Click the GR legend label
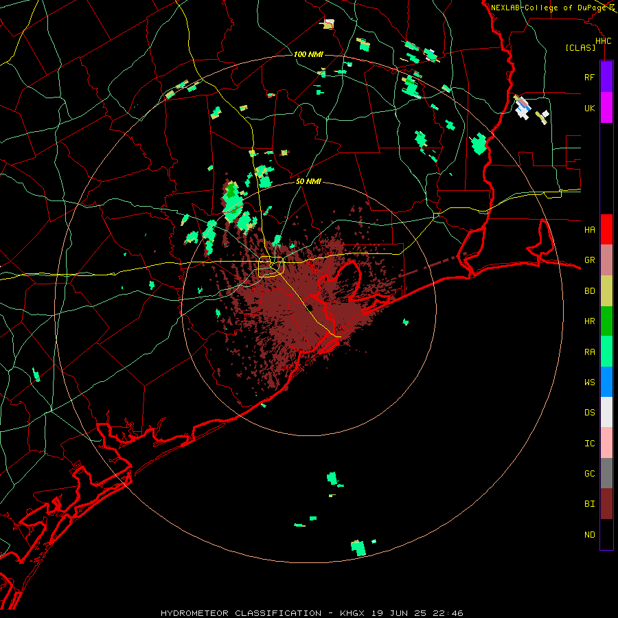 tap(589, 260)
